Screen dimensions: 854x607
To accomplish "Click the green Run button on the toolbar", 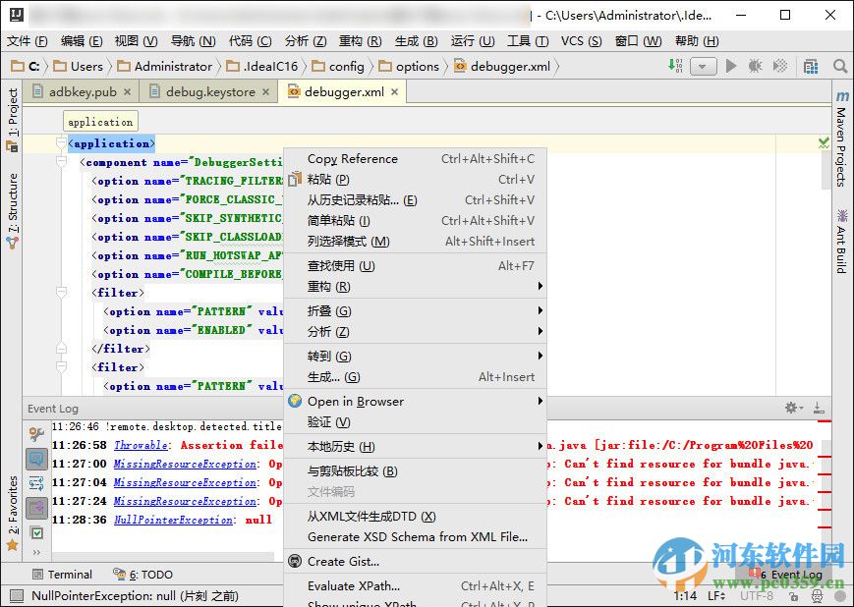I will [731, 66].
